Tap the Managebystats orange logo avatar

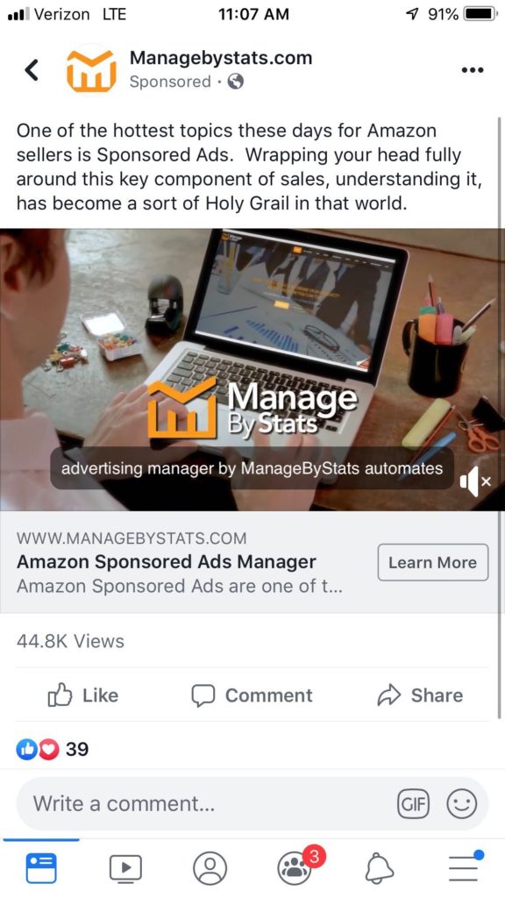pos(91,70)
